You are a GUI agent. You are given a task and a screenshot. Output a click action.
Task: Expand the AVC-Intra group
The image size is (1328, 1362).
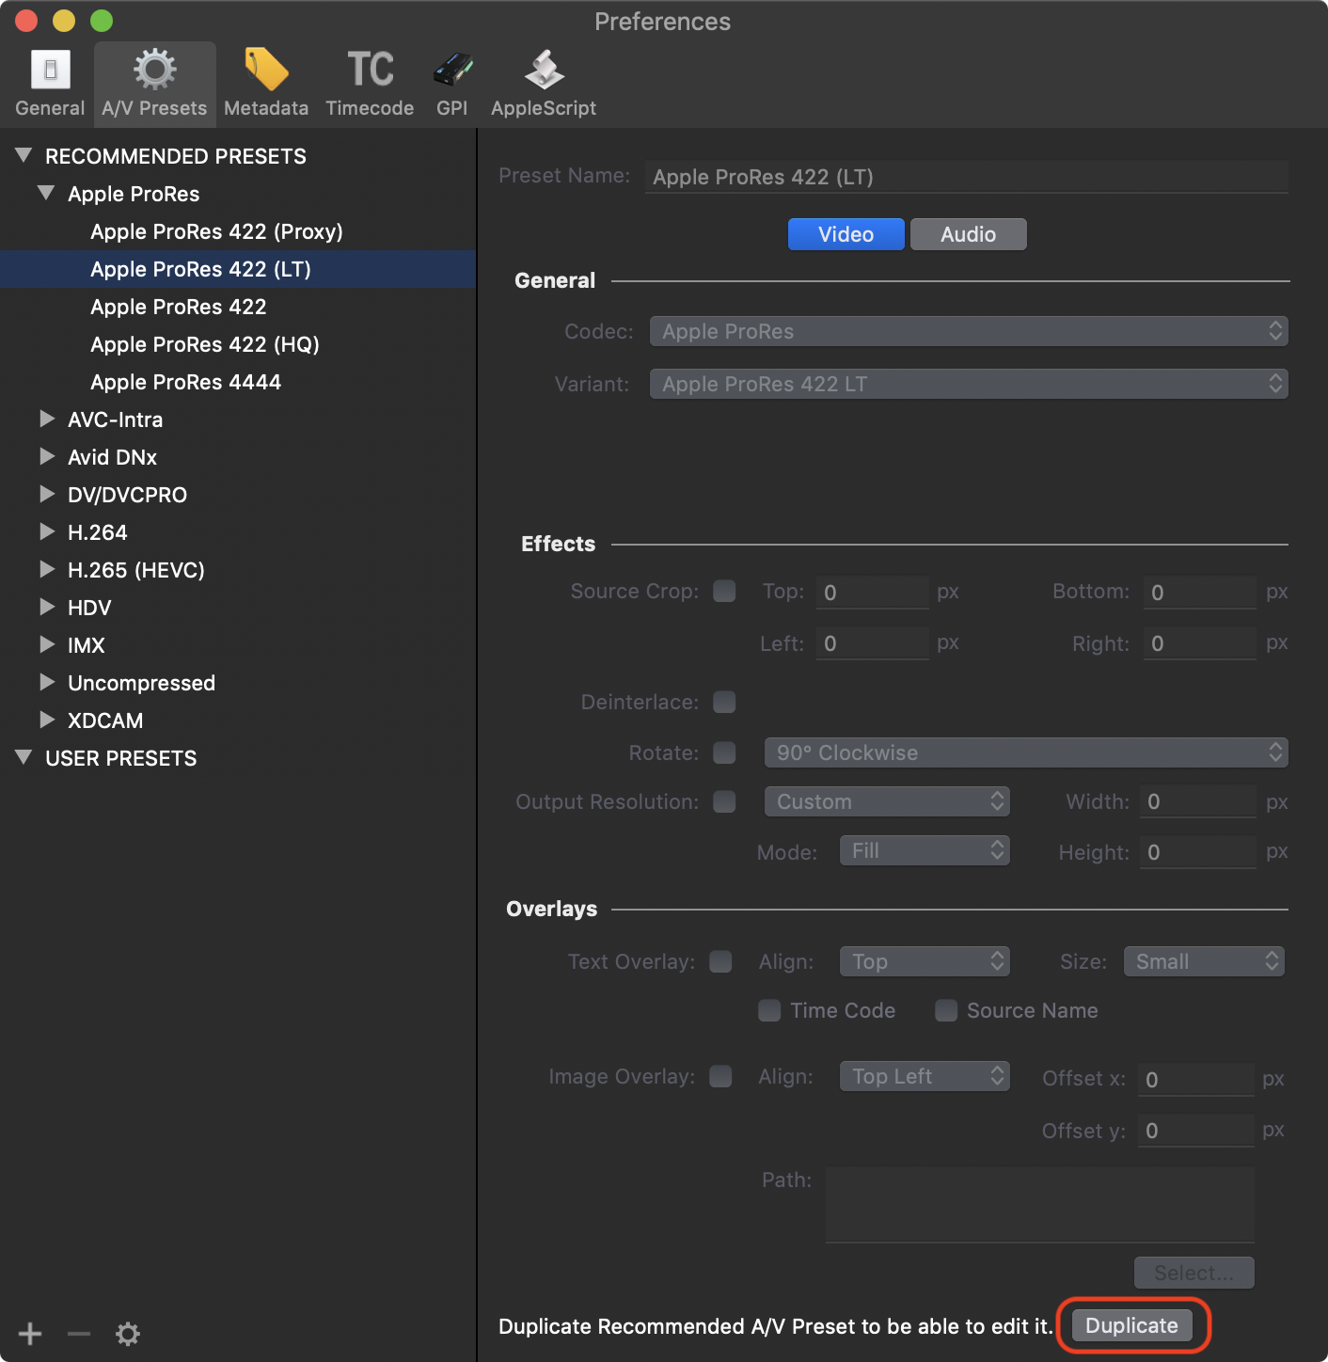pos(47,419)
